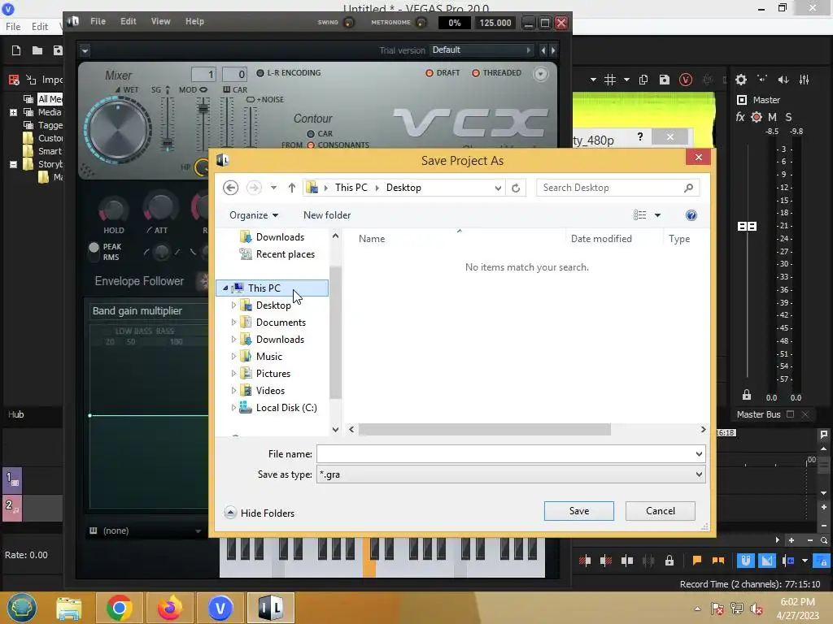833x624 pixels.
Task: Expand the Desktop tree node
Action: point(233,305)
